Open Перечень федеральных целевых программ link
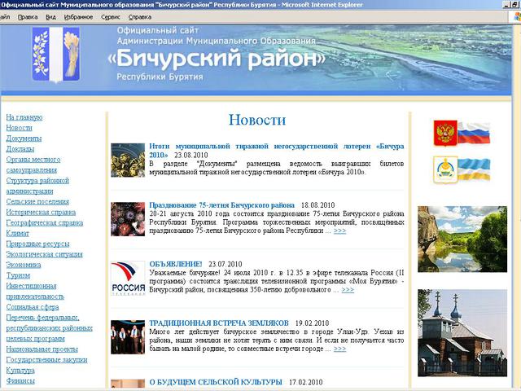This screenshot has height=391, width=521. [x=49, y=328]
